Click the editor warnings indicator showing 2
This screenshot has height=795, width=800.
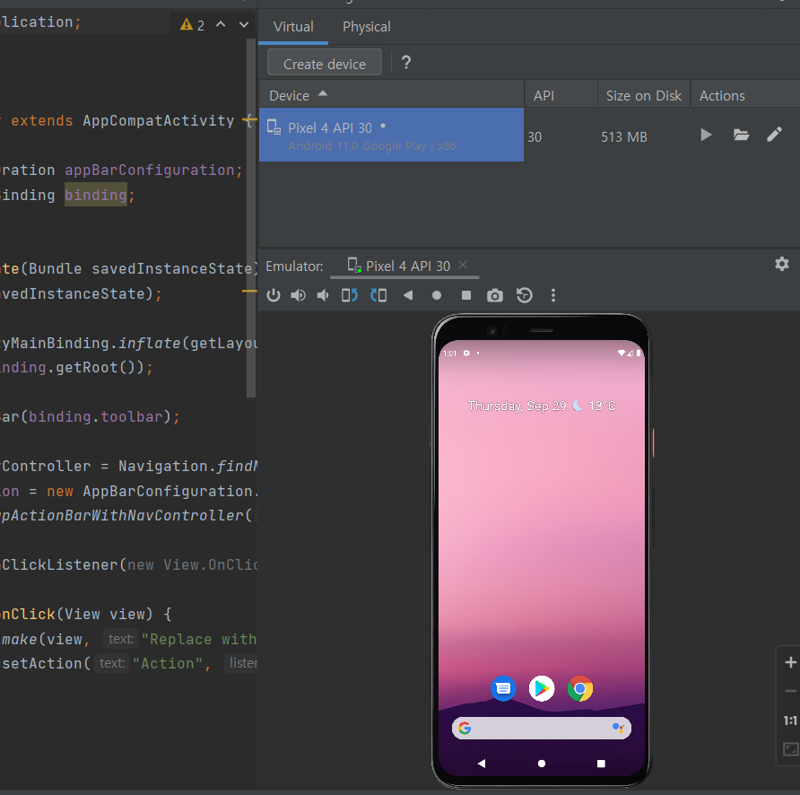tap(192, 24)
